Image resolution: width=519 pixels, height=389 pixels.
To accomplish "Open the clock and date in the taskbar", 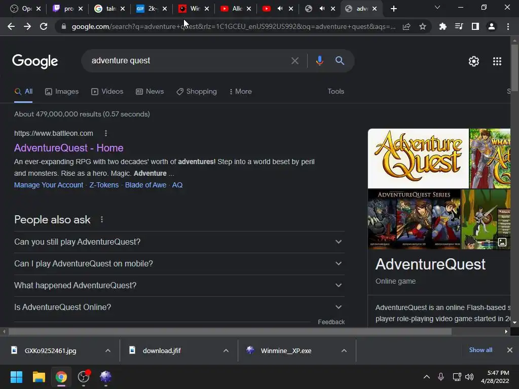I will [495, 377].
